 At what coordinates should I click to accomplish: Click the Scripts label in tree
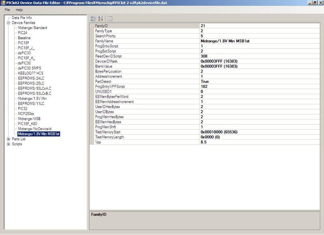(x=17, y=144)
